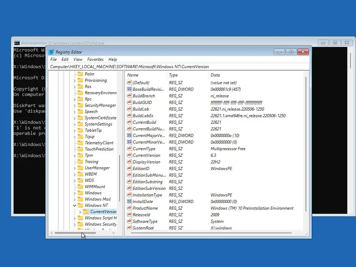Select the DisplayVersion string value icon
356x267 pixels.
coord(129,162)
